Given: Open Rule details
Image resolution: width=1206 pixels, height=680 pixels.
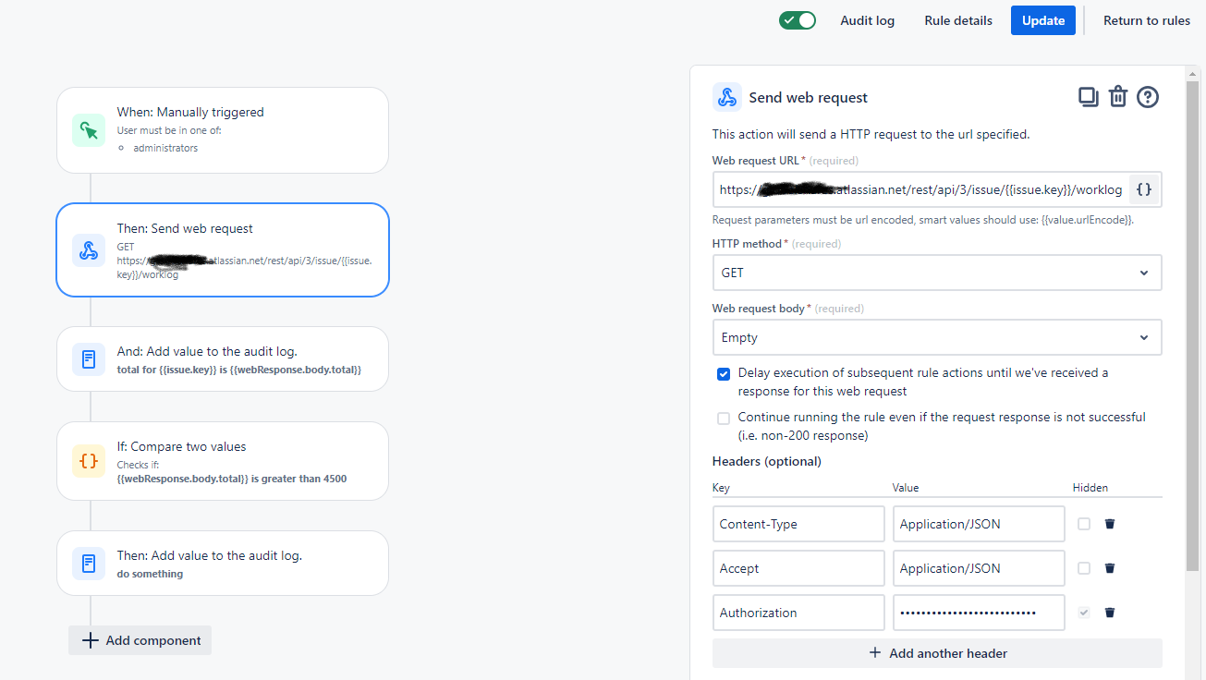Looking at the screenshot, I should click(957, 19).
